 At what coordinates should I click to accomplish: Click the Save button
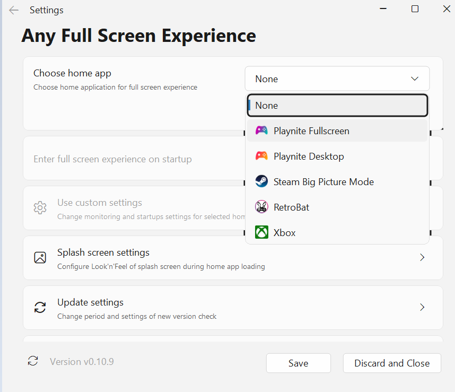pos(299,363)
